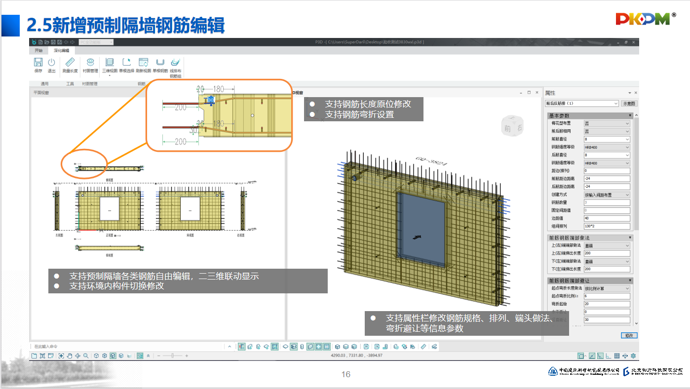Click the double chevron icon in bottom toolbar
This screenshot has width=690, height=389.
coord(148,355)
